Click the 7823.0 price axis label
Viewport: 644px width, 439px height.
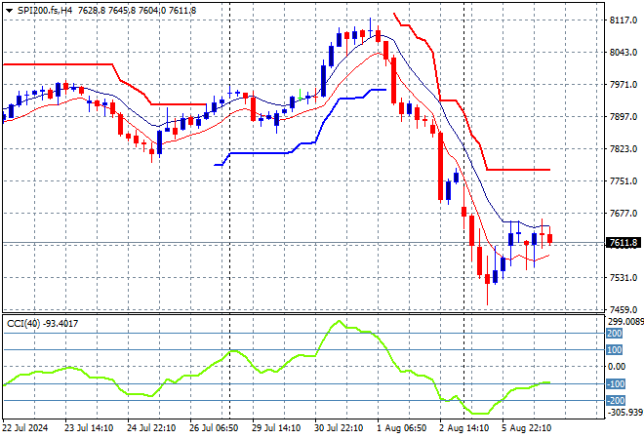click(624, 148)
